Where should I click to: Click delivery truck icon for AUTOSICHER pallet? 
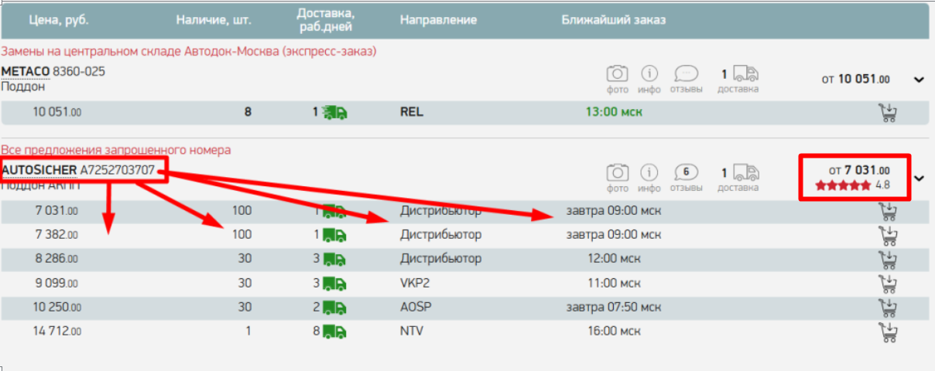[746, 172]
